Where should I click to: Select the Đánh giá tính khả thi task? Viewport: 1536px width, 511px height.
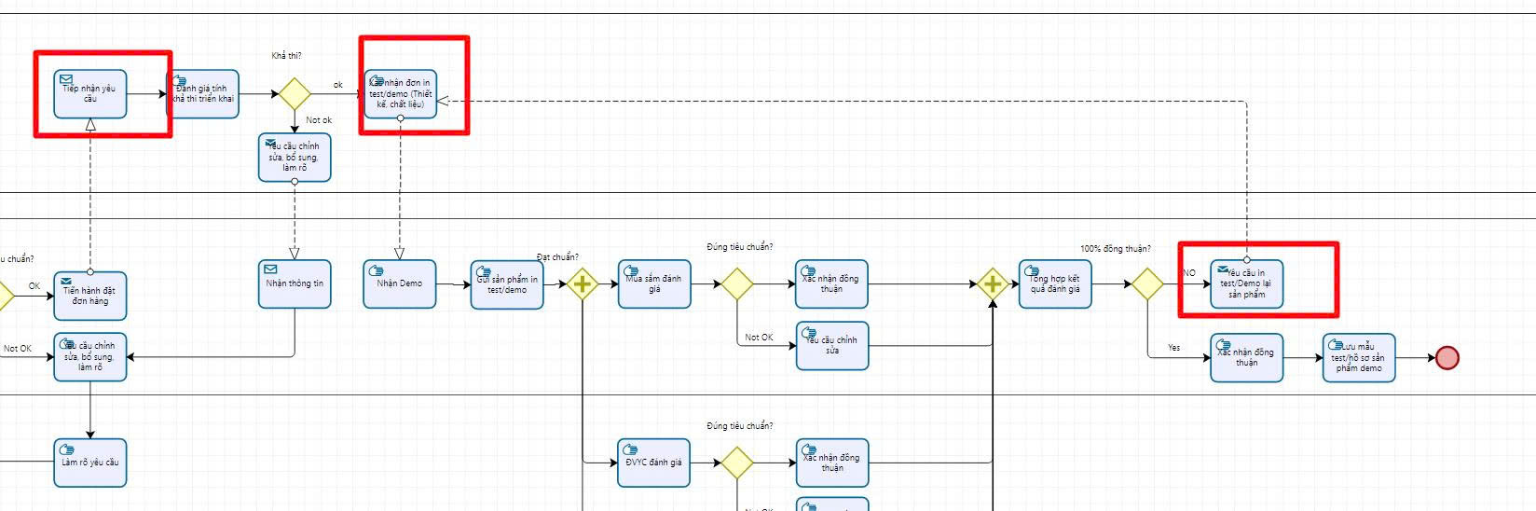tap(203, 94)
